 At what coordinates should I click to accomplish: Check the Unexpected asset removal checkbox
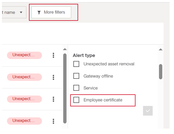[76, 64]
